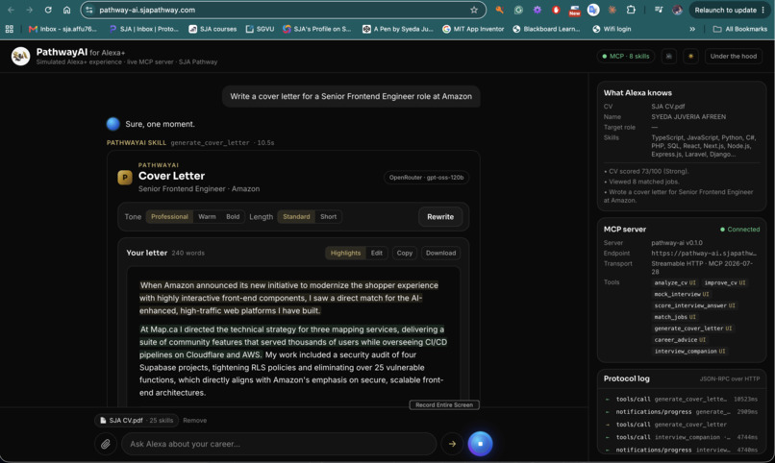Click the improve_cv tool tag
The image size is (775, 463).
[x=725, y=282]
